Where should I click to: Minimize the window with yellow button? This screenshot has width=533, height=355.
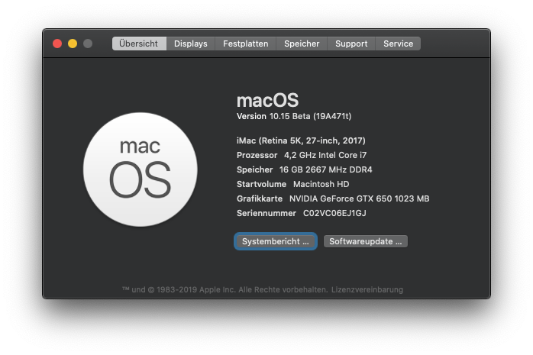(x=73, y=44)
